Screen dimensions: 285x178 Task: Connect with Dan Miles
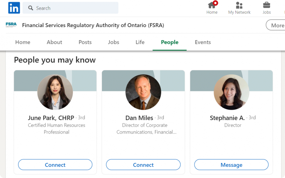coord(143,165)
